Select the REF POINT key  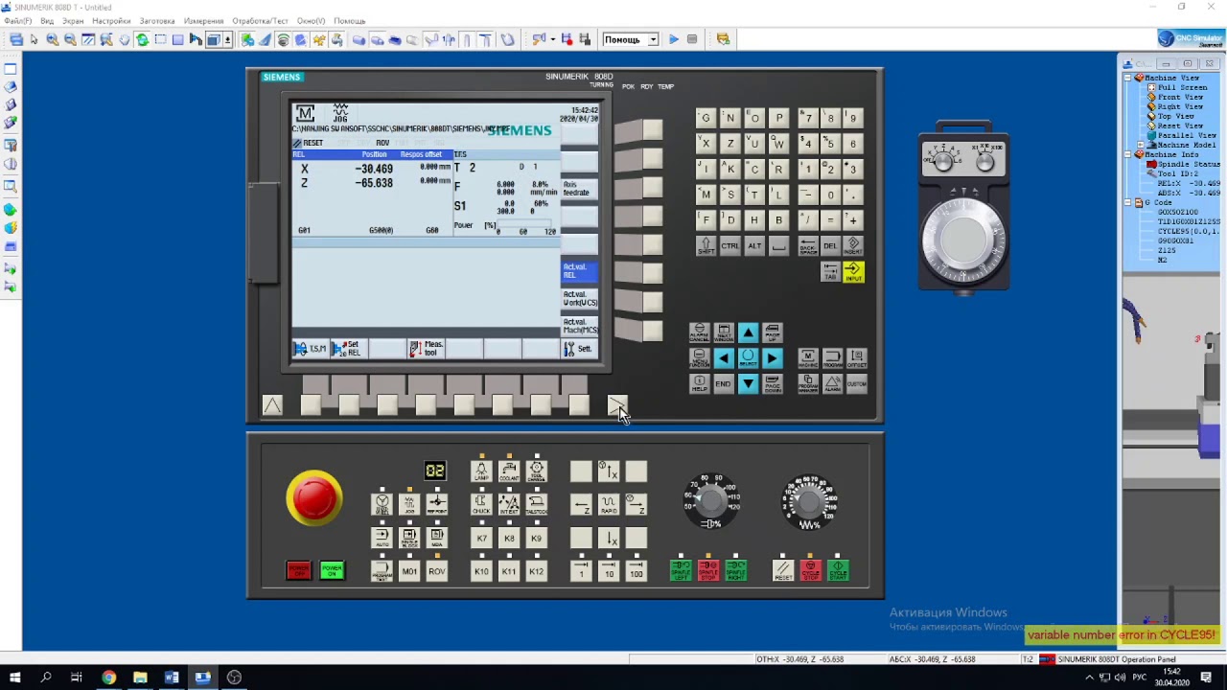436,503
